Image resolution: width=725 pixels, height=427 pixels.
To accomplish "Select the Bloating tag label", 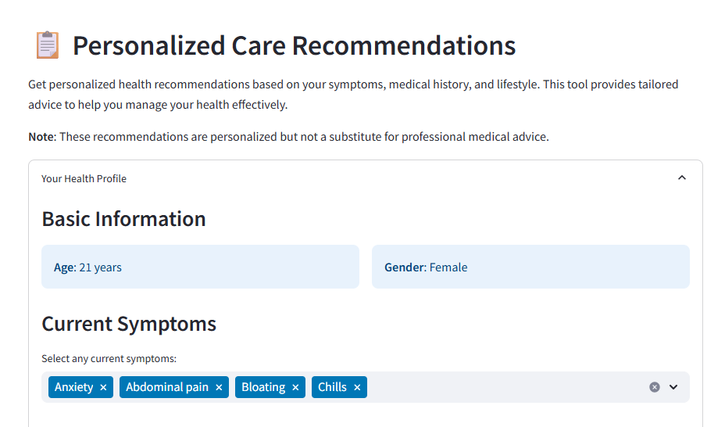I will click(x=262, y=387).
